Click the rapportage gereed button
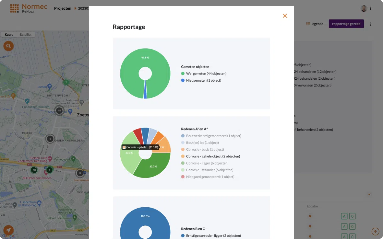The image size is (383, 239). 346,24
